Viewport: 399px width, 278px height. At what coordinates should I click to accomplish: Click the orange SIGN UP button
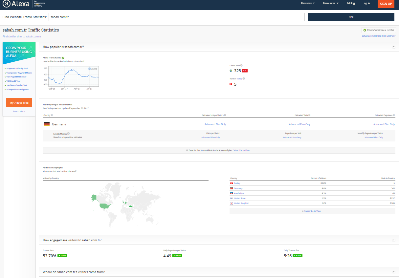tap(386, 4)
